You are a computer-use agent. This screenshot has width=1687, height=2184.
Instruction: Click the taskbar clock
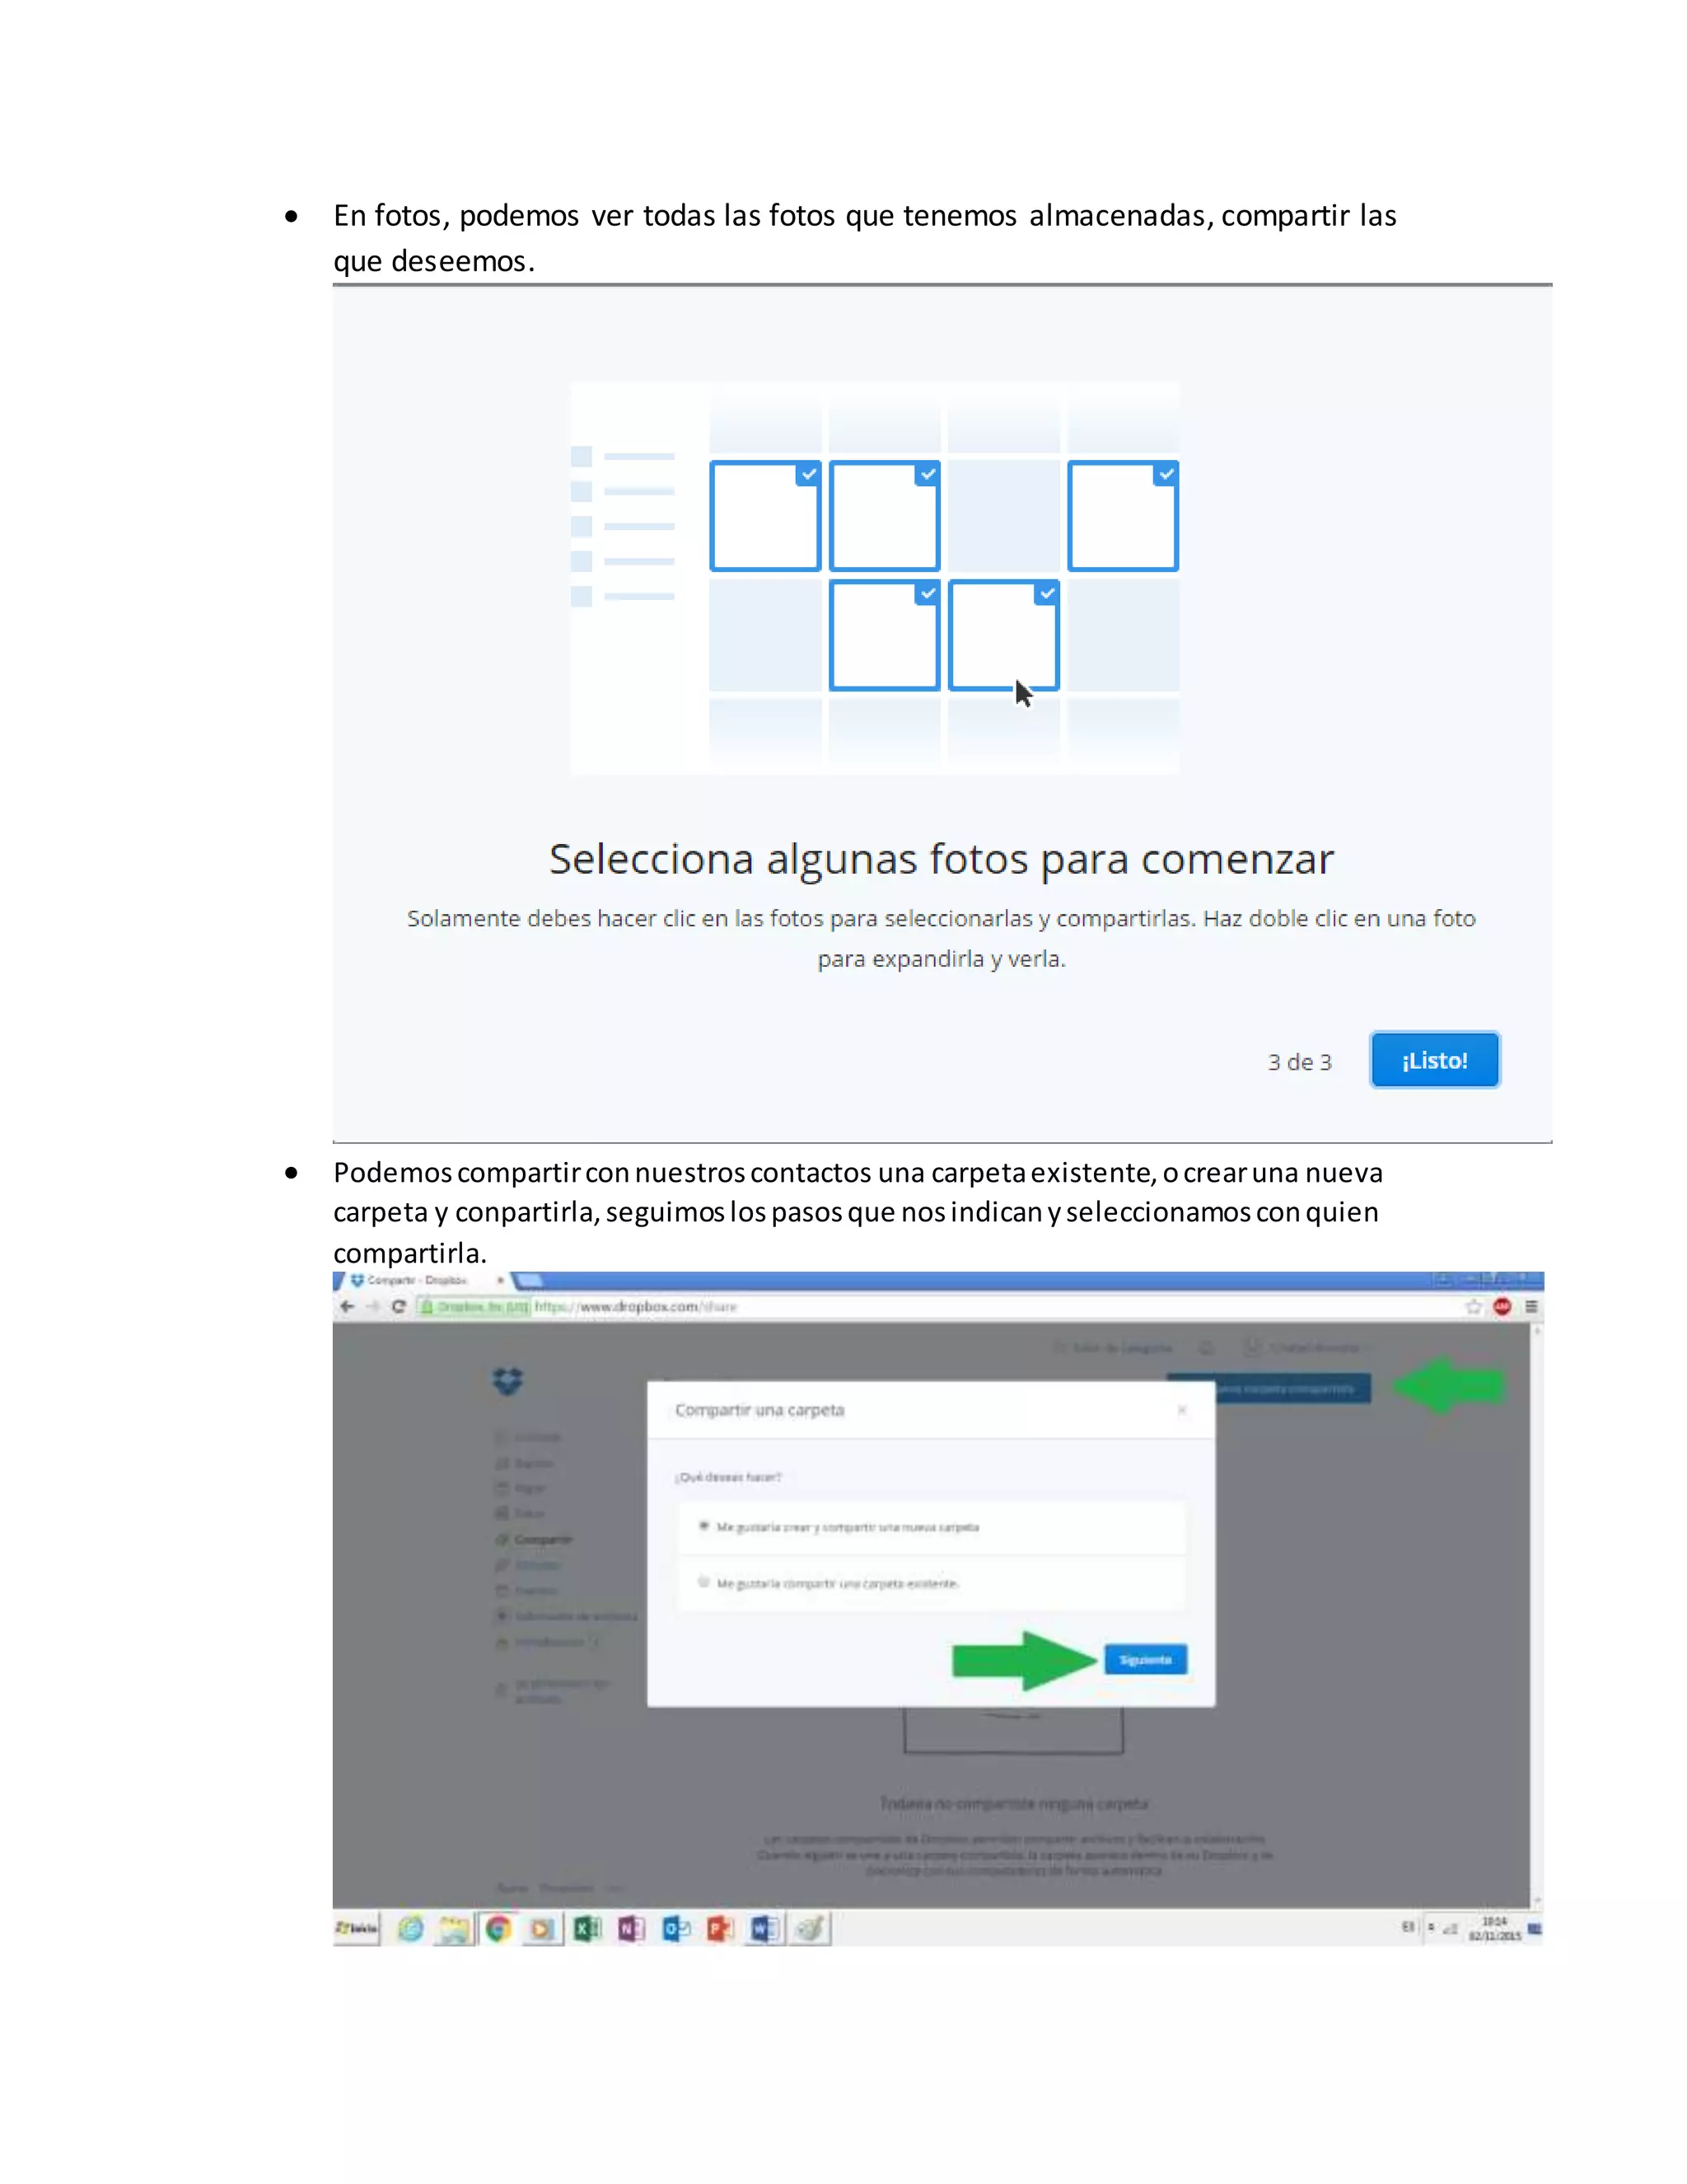click(x=1494, y=1929)
